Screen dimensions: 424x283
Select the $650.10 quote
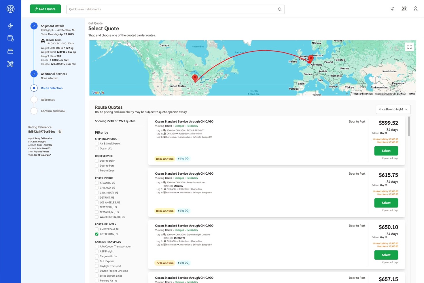click(x=386, y=255)
